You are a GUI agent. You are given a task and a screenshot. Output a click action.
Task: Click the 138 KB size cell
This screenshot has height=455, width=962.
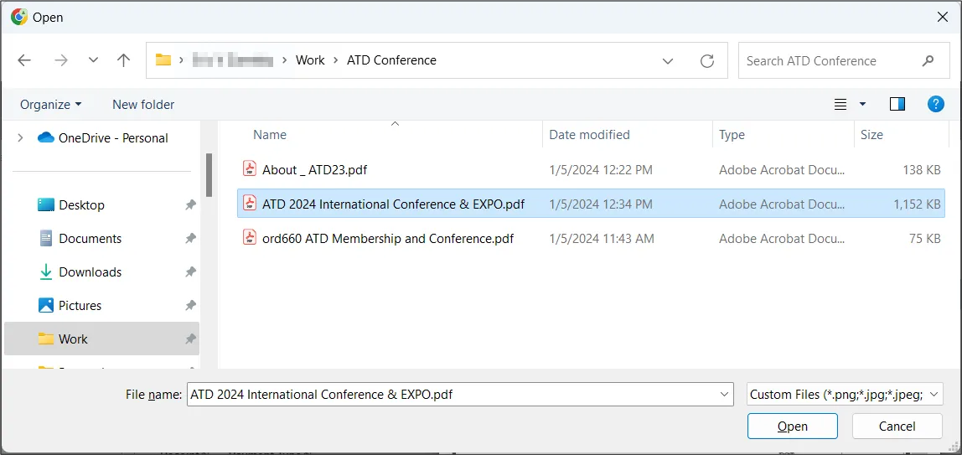922,170
